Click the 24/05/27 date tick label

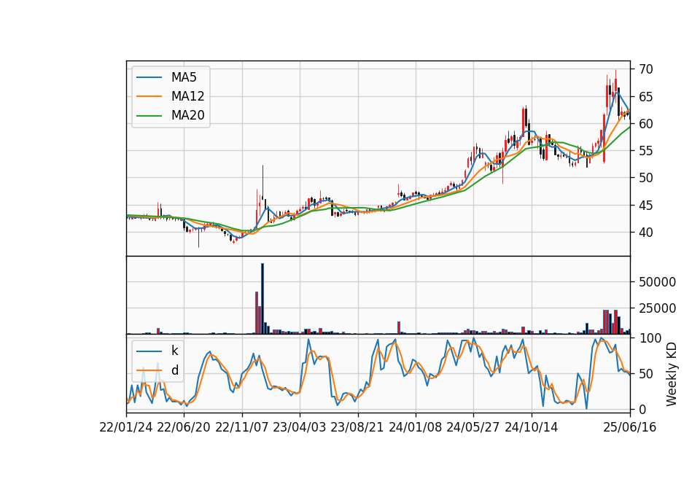(x=472, y=427)
